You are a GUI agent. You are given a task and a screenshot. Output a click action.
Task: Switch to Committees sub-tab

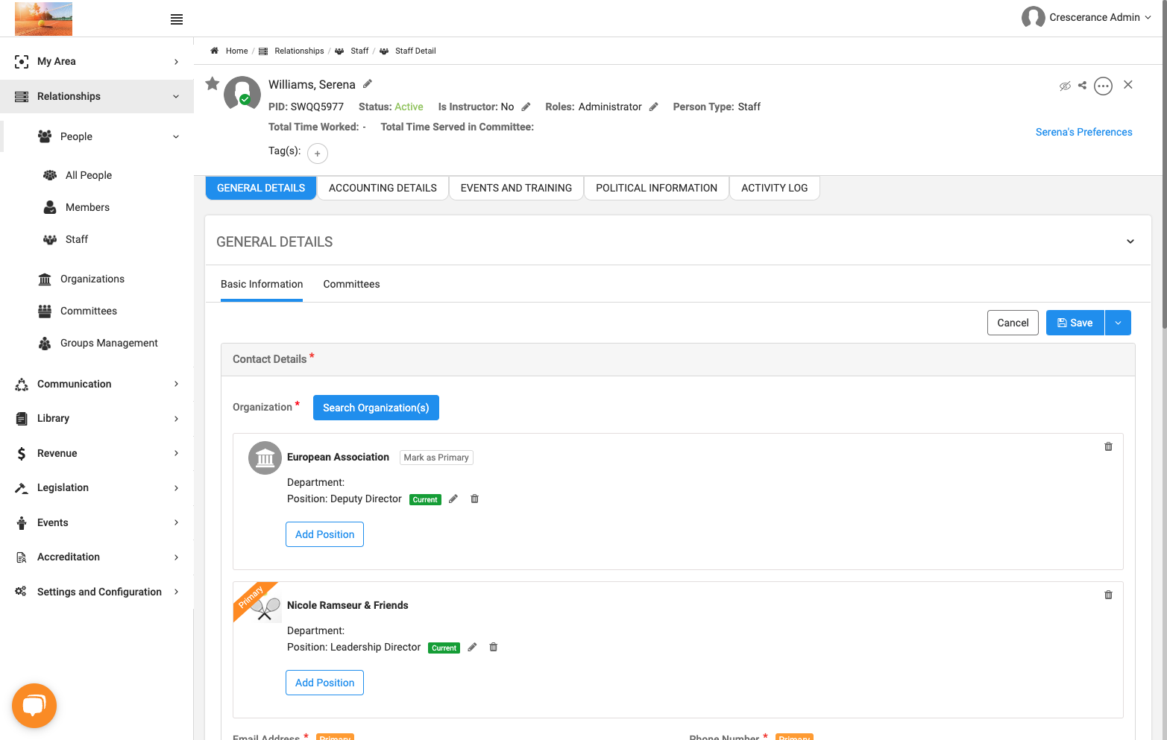[351, 284]
